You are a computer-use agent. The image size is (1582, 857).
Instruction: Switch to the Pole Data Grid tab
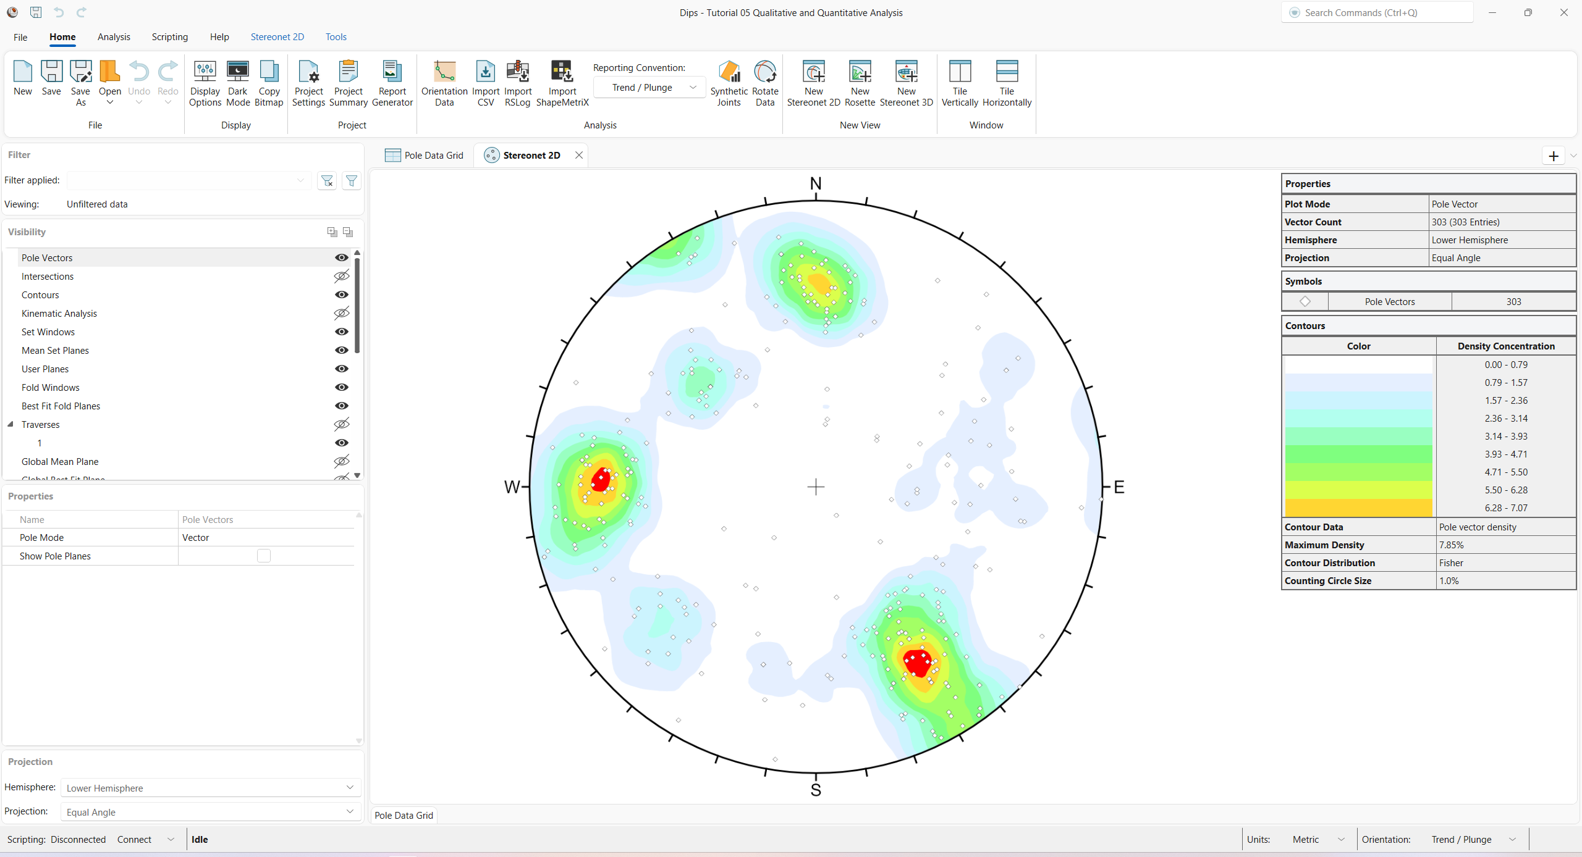coord(424,155)
